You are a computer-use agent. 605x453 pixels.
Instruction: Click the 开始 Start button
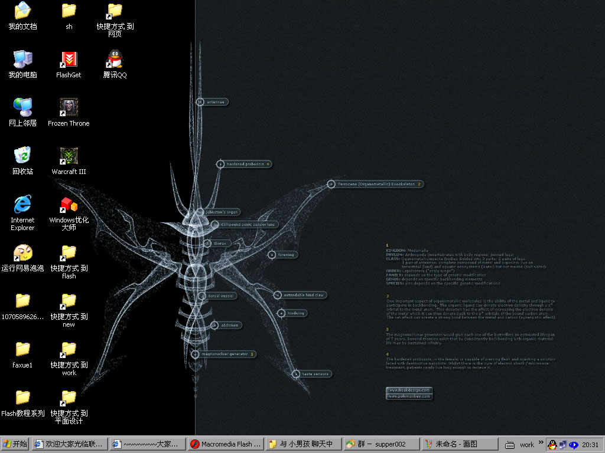pos(15,444)
